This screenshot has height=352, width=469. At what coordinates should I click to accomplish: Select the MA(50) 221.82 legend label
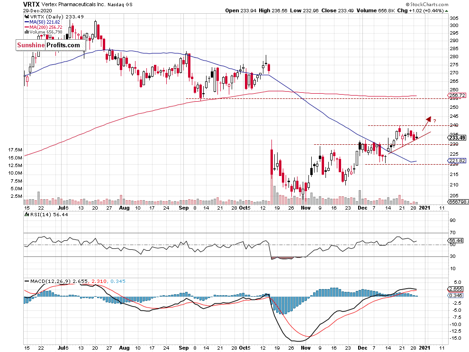45,22
